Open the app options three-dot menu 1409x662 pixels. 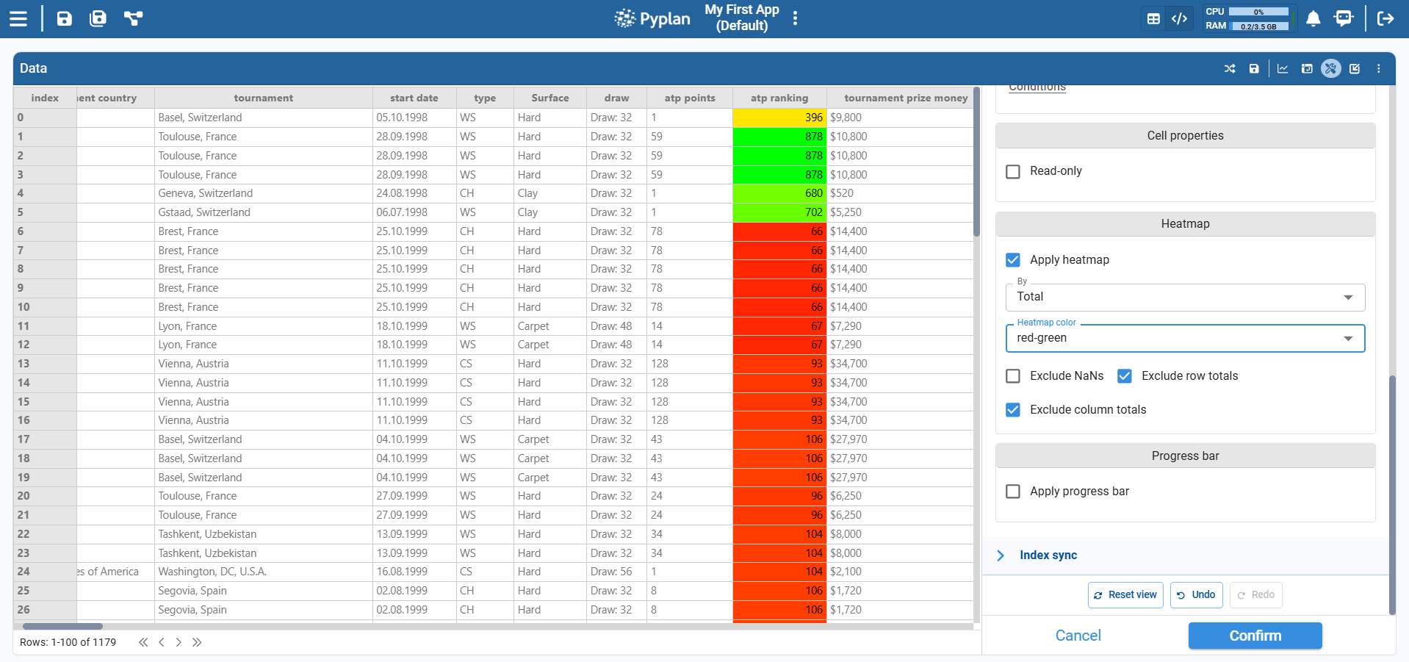click(x=795, y=18)
